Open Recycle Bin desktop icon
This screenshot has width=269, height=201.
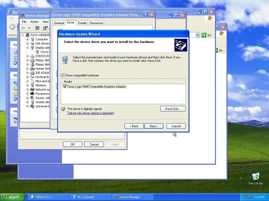coord(256,178)
